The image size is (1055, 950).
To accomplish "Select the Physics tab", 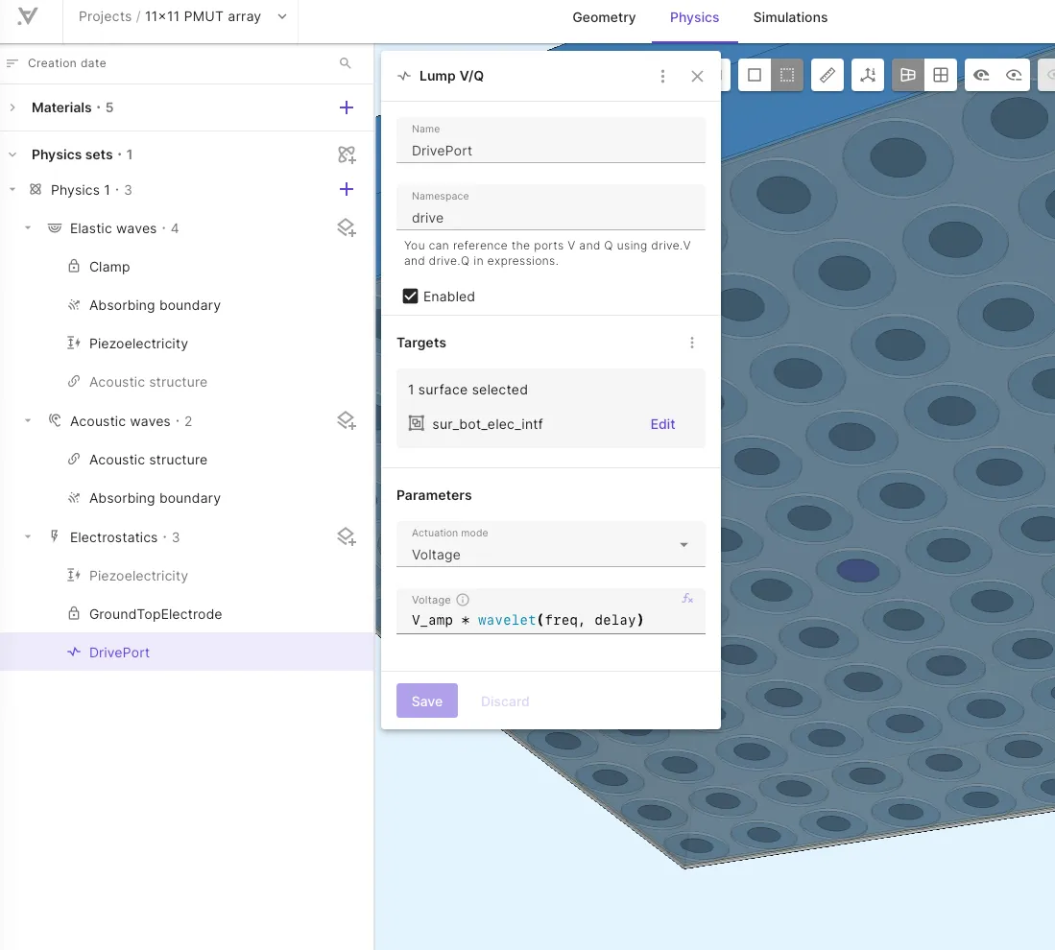I will pos(694,17).
